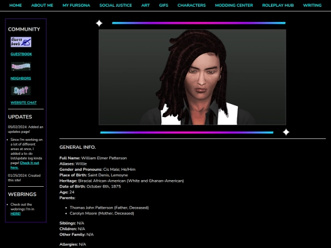Click the character portrait render
Viewport: 331px width, 248px height.
[192, 77]
